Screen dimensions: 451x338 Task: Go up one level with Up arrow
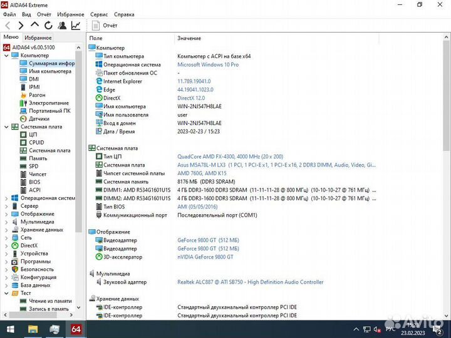click(x=34, y=25)
